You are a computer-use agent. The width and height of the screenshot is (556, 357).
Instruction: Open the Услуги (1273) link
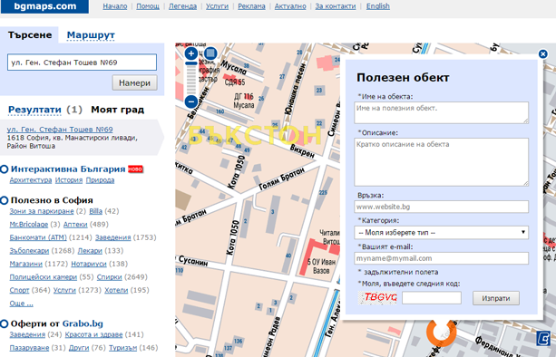tap(64, 290)
